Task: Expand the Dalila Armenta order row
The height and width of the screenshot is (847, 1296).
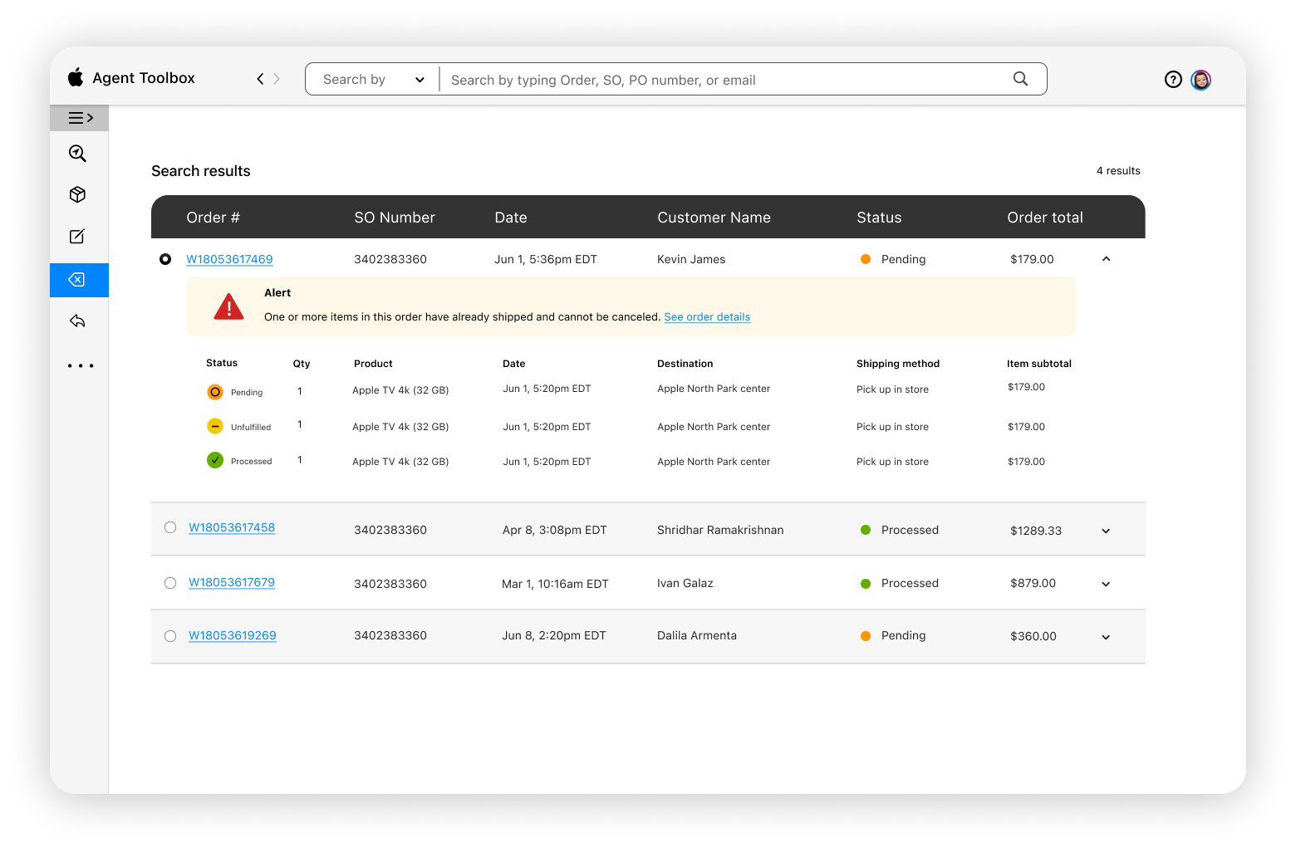Action: [1106, 638]
